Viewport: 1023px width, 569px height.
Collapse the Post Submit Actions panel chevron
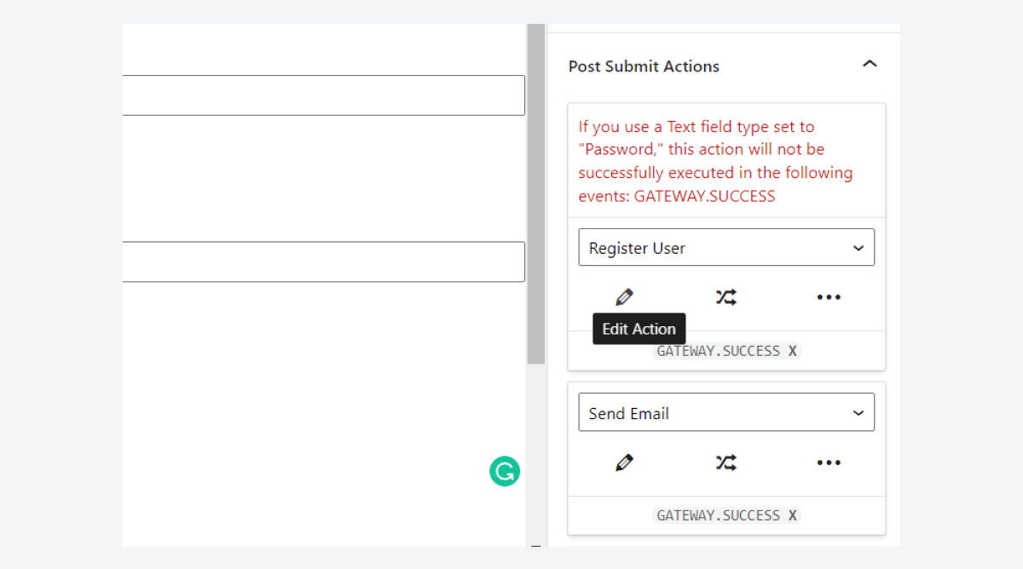(x=870, y=65)
